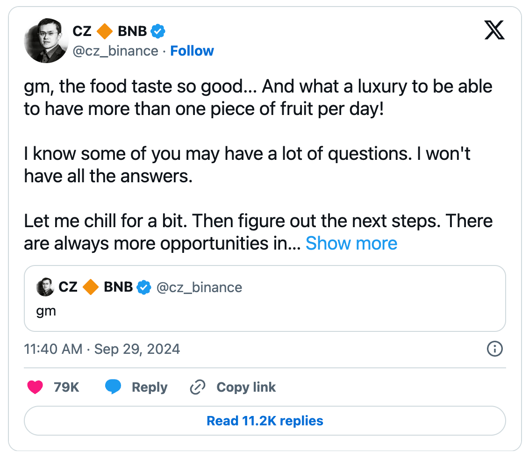Screen dimensions: 529x459
Task: Open CZ's large profile picture
Action: click(46, 41)
